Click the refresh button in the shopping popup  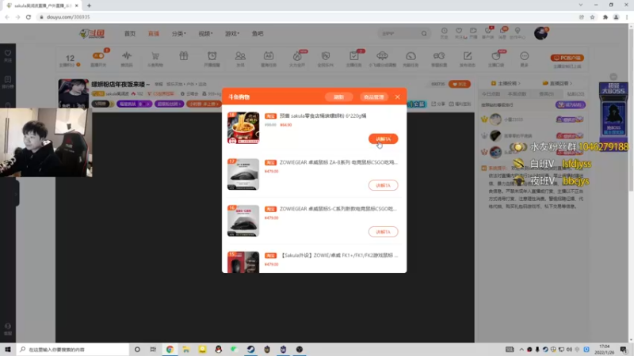point(338,97)
